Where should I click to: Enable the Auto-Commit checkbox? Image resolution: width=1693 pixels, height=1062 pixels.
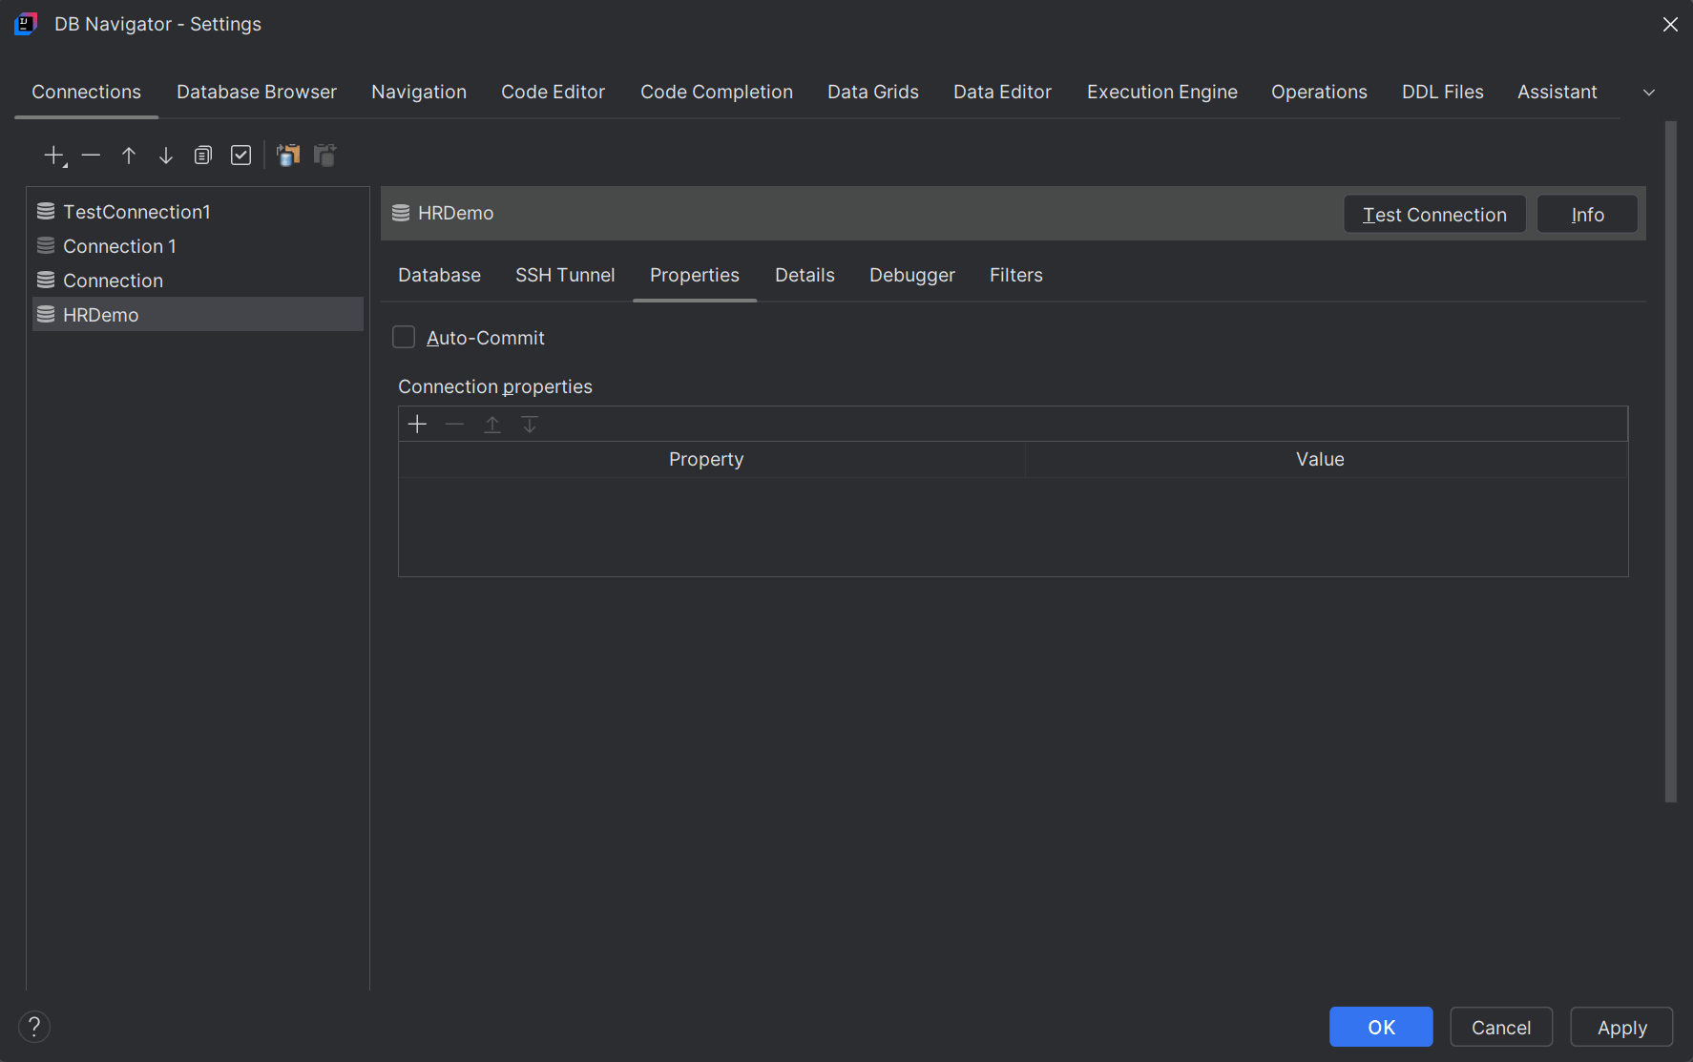(x=404, y=337)
